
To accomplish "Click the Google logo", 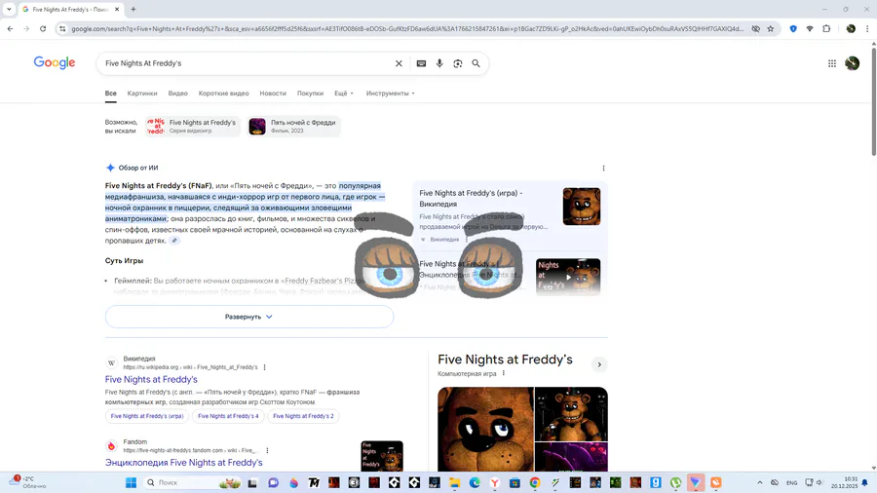I will [55, 62].
